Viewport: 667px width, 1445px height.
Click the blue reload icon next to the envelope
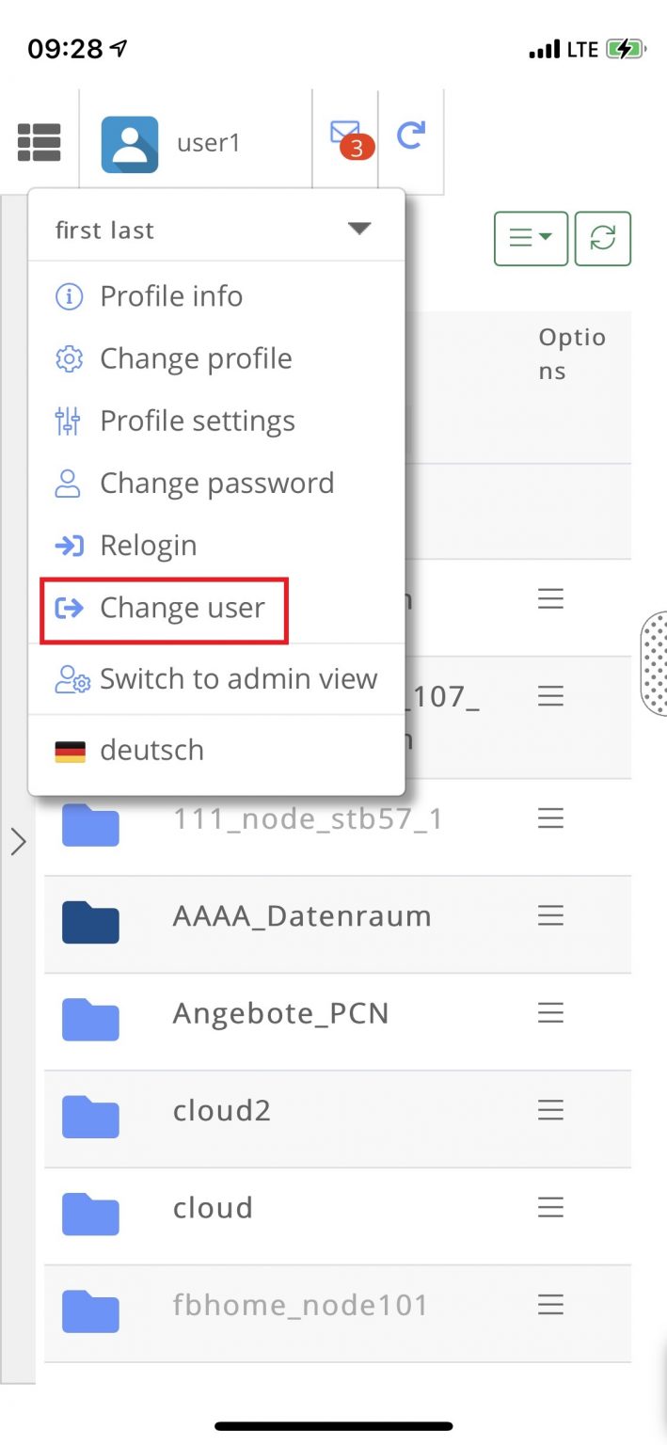tap(412, 136)
